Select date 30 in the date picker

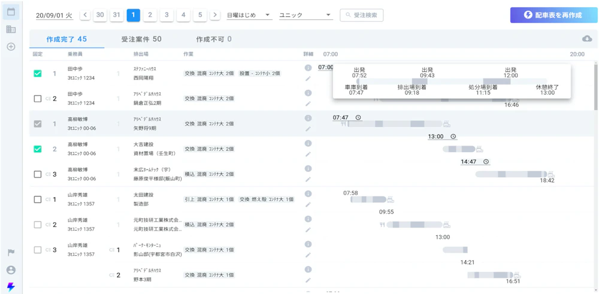99,16
